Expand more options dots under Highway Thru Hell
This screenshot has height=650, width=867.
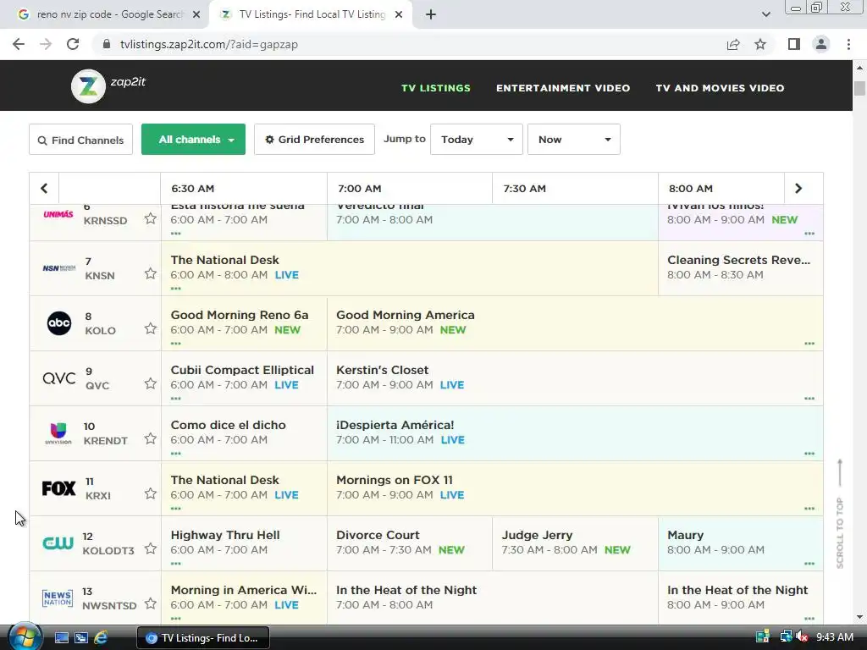(176, 564)
